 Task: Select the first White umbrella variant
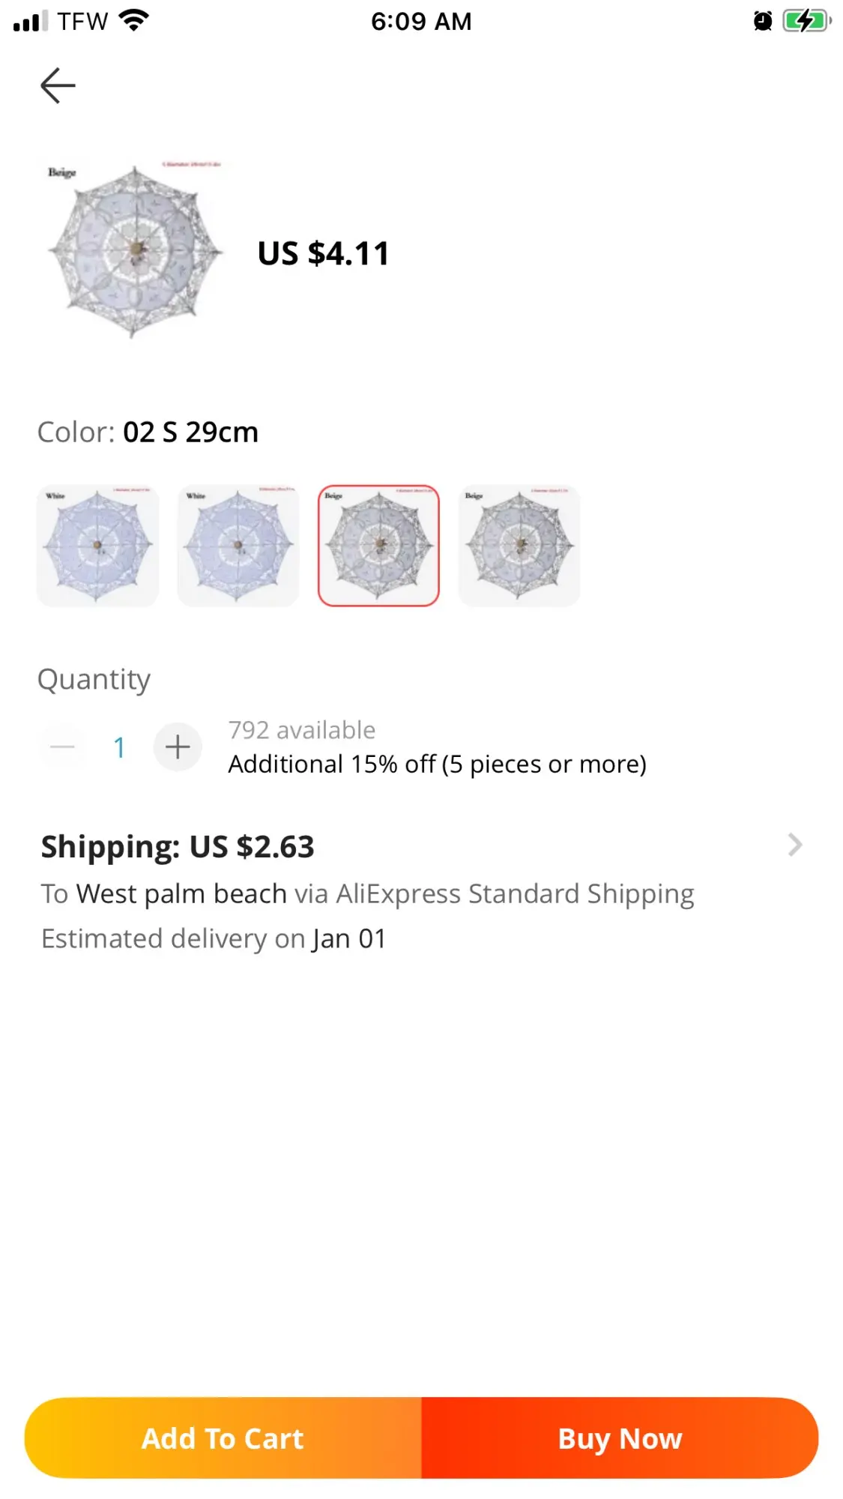98,546
